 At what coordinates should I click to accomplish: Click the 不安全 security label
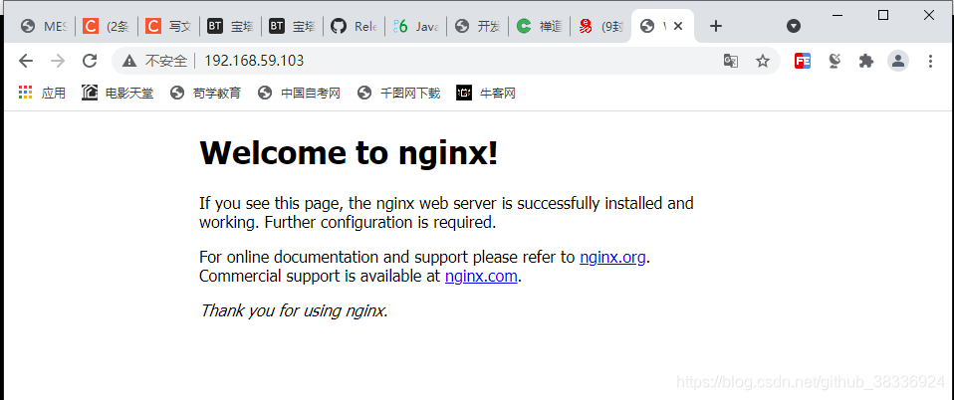pyautogui.click(x=166, y=61)
